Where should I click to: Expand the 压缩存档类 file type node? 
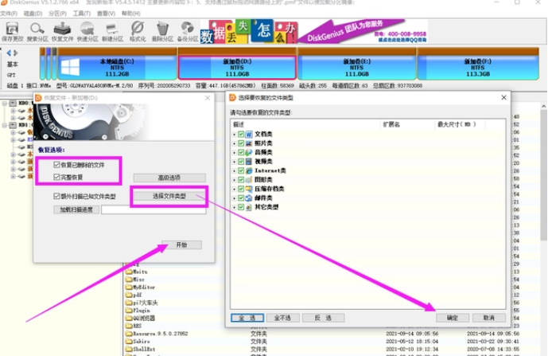coord(234,189)
